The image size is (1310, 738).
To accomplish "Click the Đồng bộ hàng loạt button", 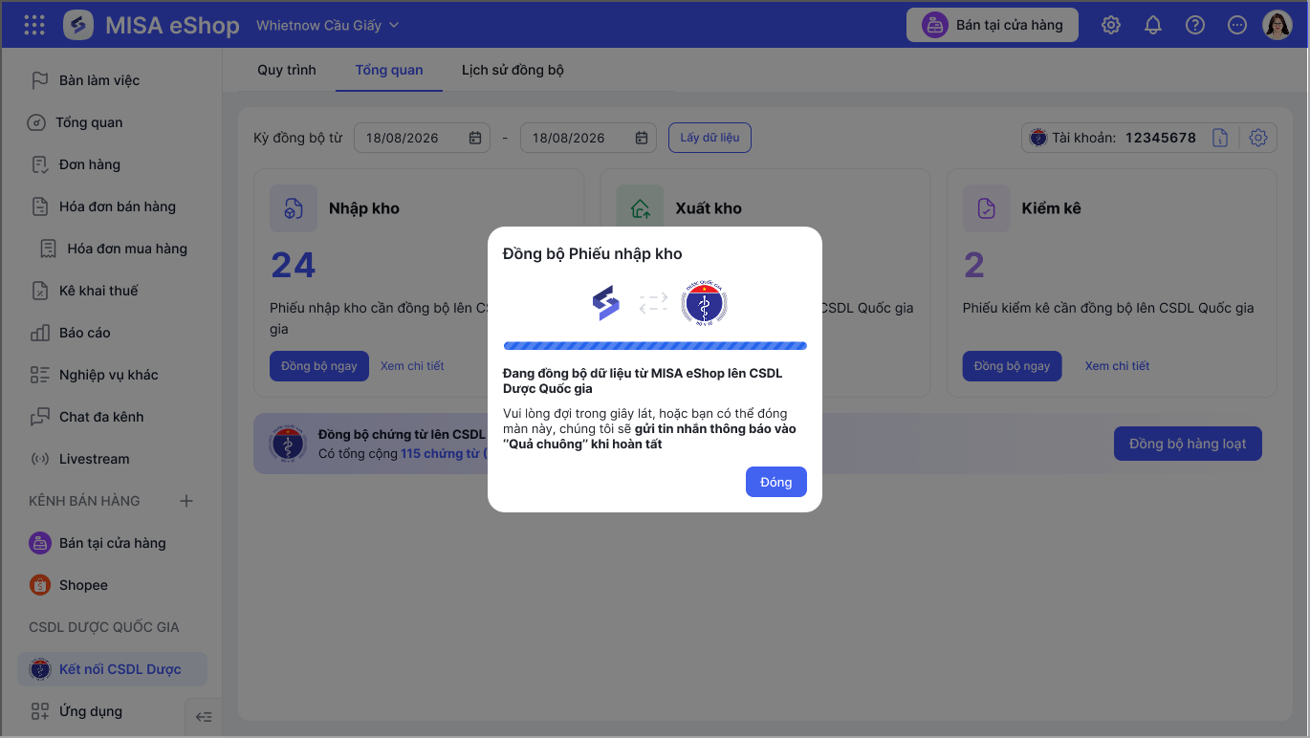I will coord(1188,444).
